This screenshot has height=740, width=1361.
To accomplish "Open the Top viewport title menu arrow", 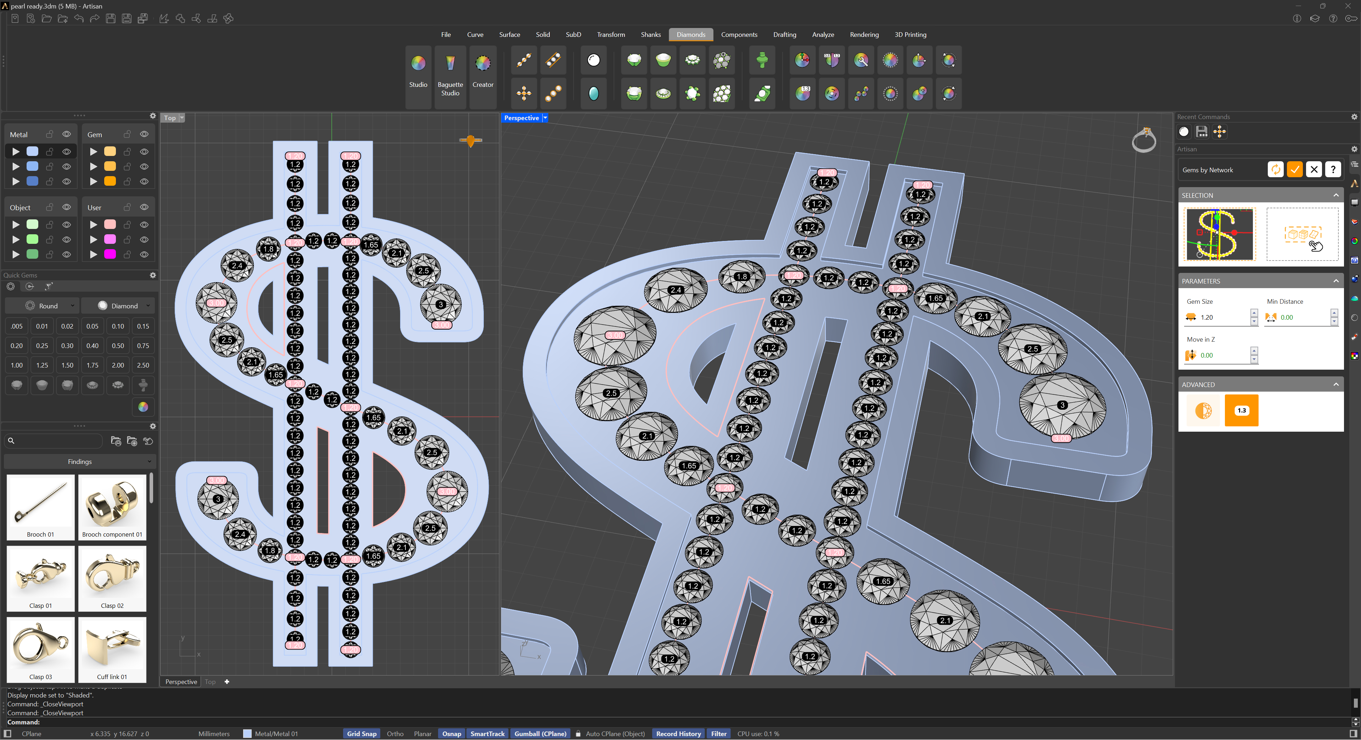I will [182, 118].
